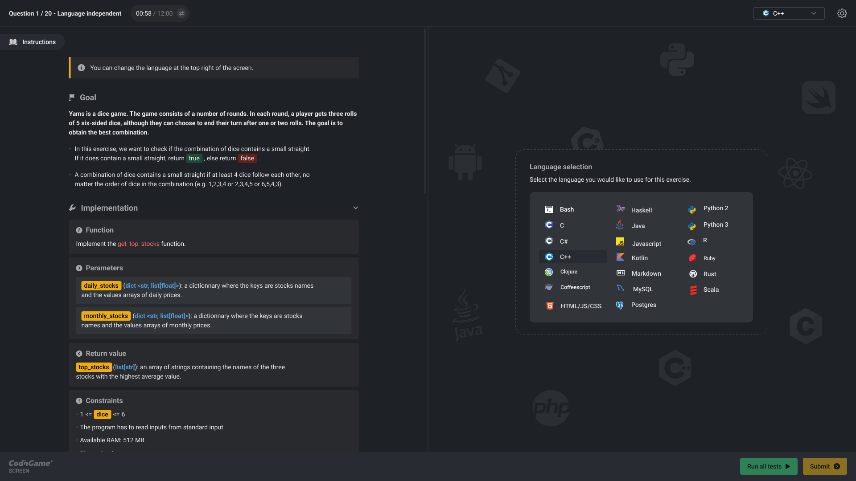Open the language dropdown at top right
Screen dimensions: 856x481
[x=788, y=13]
